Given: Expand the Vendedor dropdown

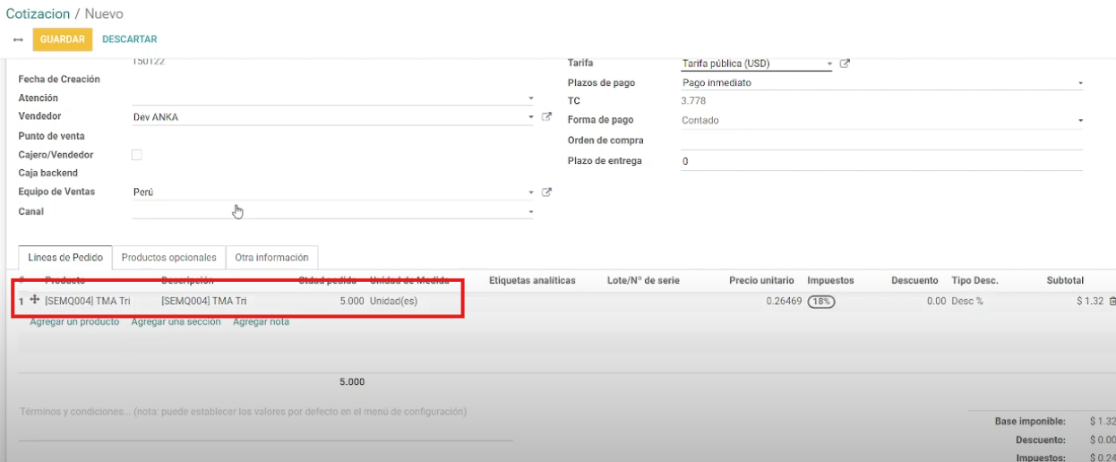Looking at the screenshot, I should pyautogui.click(x=530, y=117).
